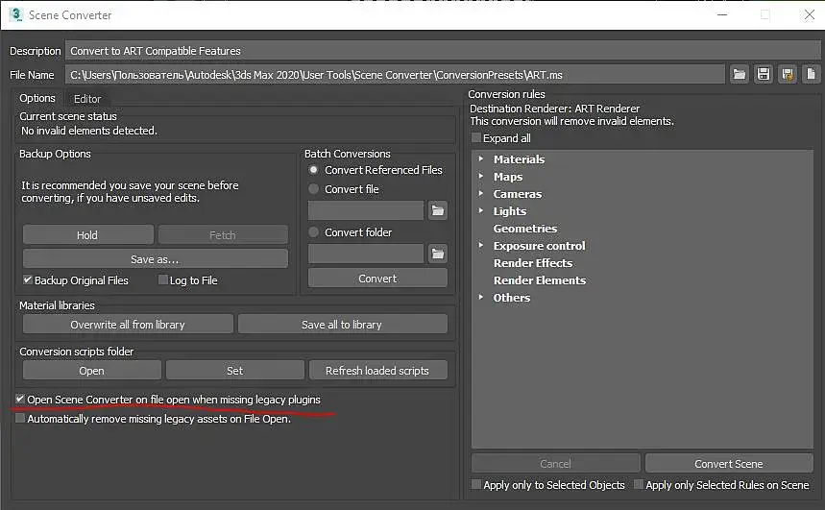
Task: Expand the Materials conversion rules arrow
Action: [x=480, y=158]
